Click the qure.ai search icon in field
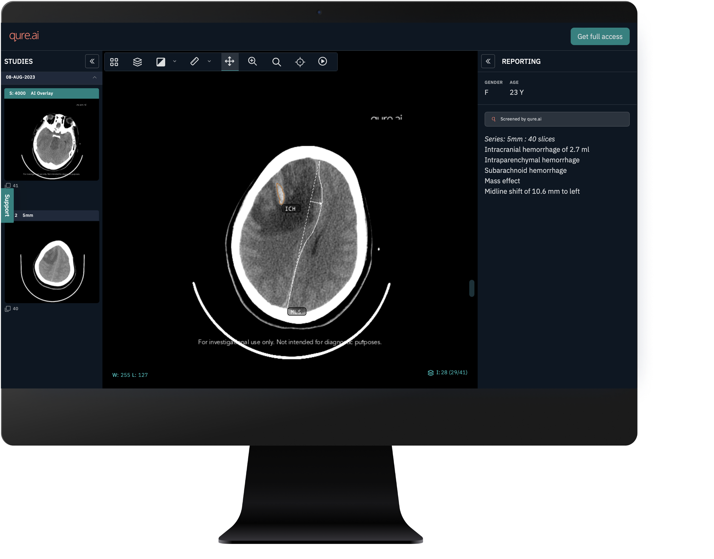 pos(493,119)
